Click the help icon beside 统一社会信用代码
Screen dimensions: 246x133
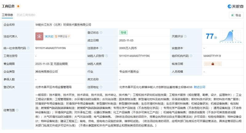click(28, 48)
